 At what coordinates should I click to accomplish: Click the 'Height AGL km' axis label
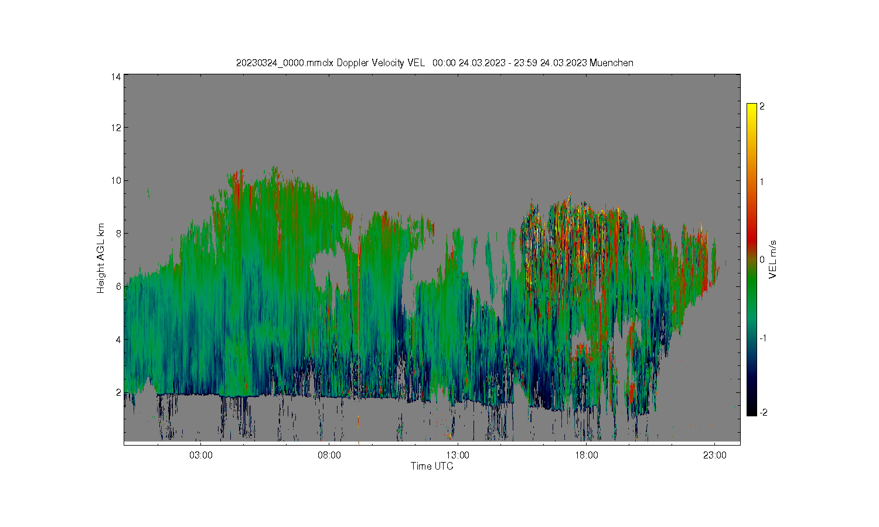[101, 258]
